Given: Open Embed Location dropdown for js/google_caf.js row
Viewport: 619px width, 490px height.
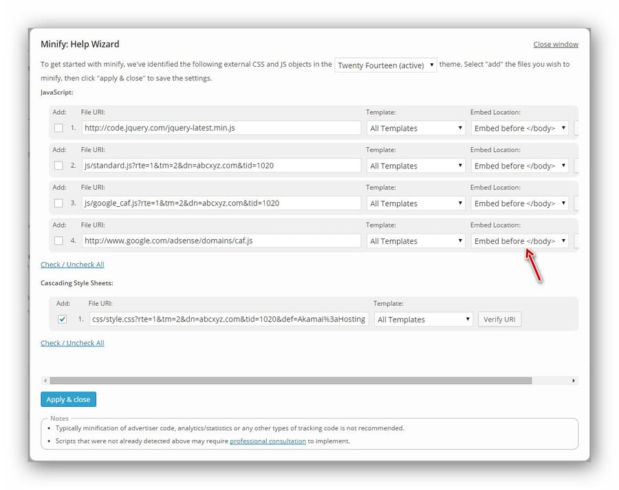Looking at the screenshot, I should tap(519, 203).
